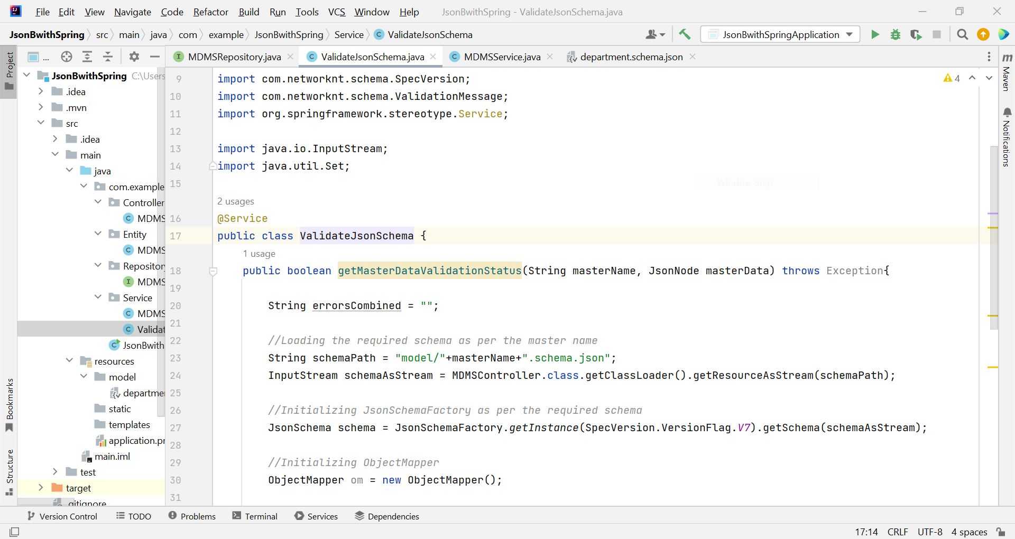Run the JsonBwithSpringApplication with green play icon
The image size is (1015, 539).
click(x=875, y=35)
